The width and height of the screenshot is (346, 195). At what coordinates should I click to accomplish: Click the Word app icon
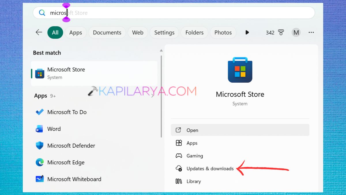coord(39,129)
